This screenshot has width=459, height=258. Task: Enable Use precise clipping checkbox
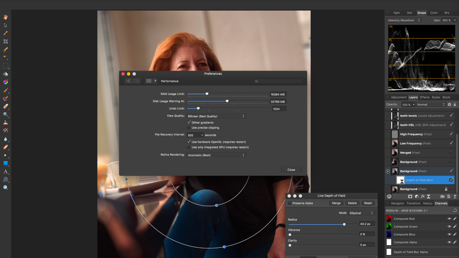[189, 128]
